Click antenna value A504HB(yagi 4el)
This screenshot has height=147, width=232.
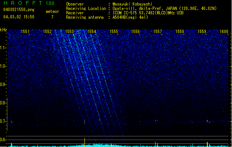pyautogui.click(x=130, y=17)
